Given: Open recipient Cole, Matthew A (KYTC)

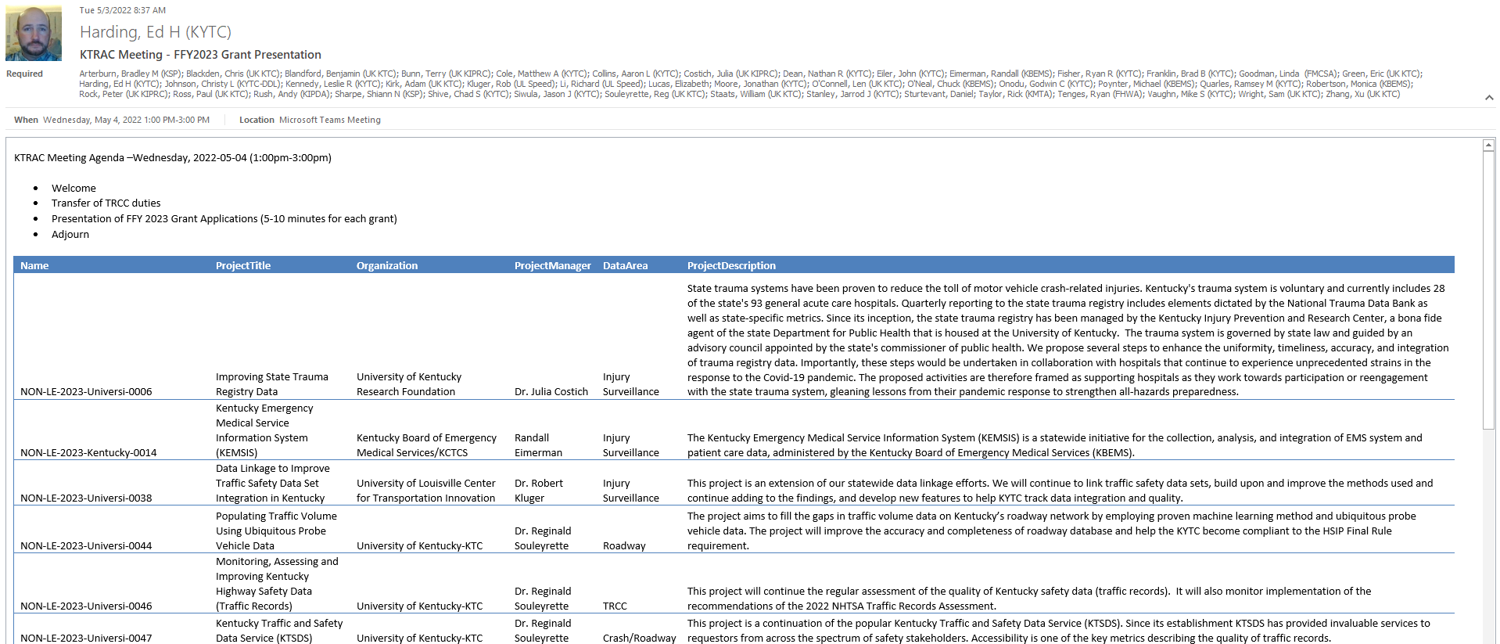Looking at the screenshot, I should tap(542, 74).
